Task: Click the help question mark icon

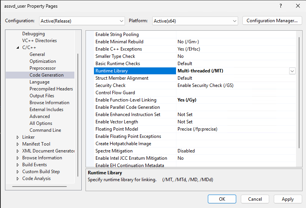Action: tap(280, 6)
